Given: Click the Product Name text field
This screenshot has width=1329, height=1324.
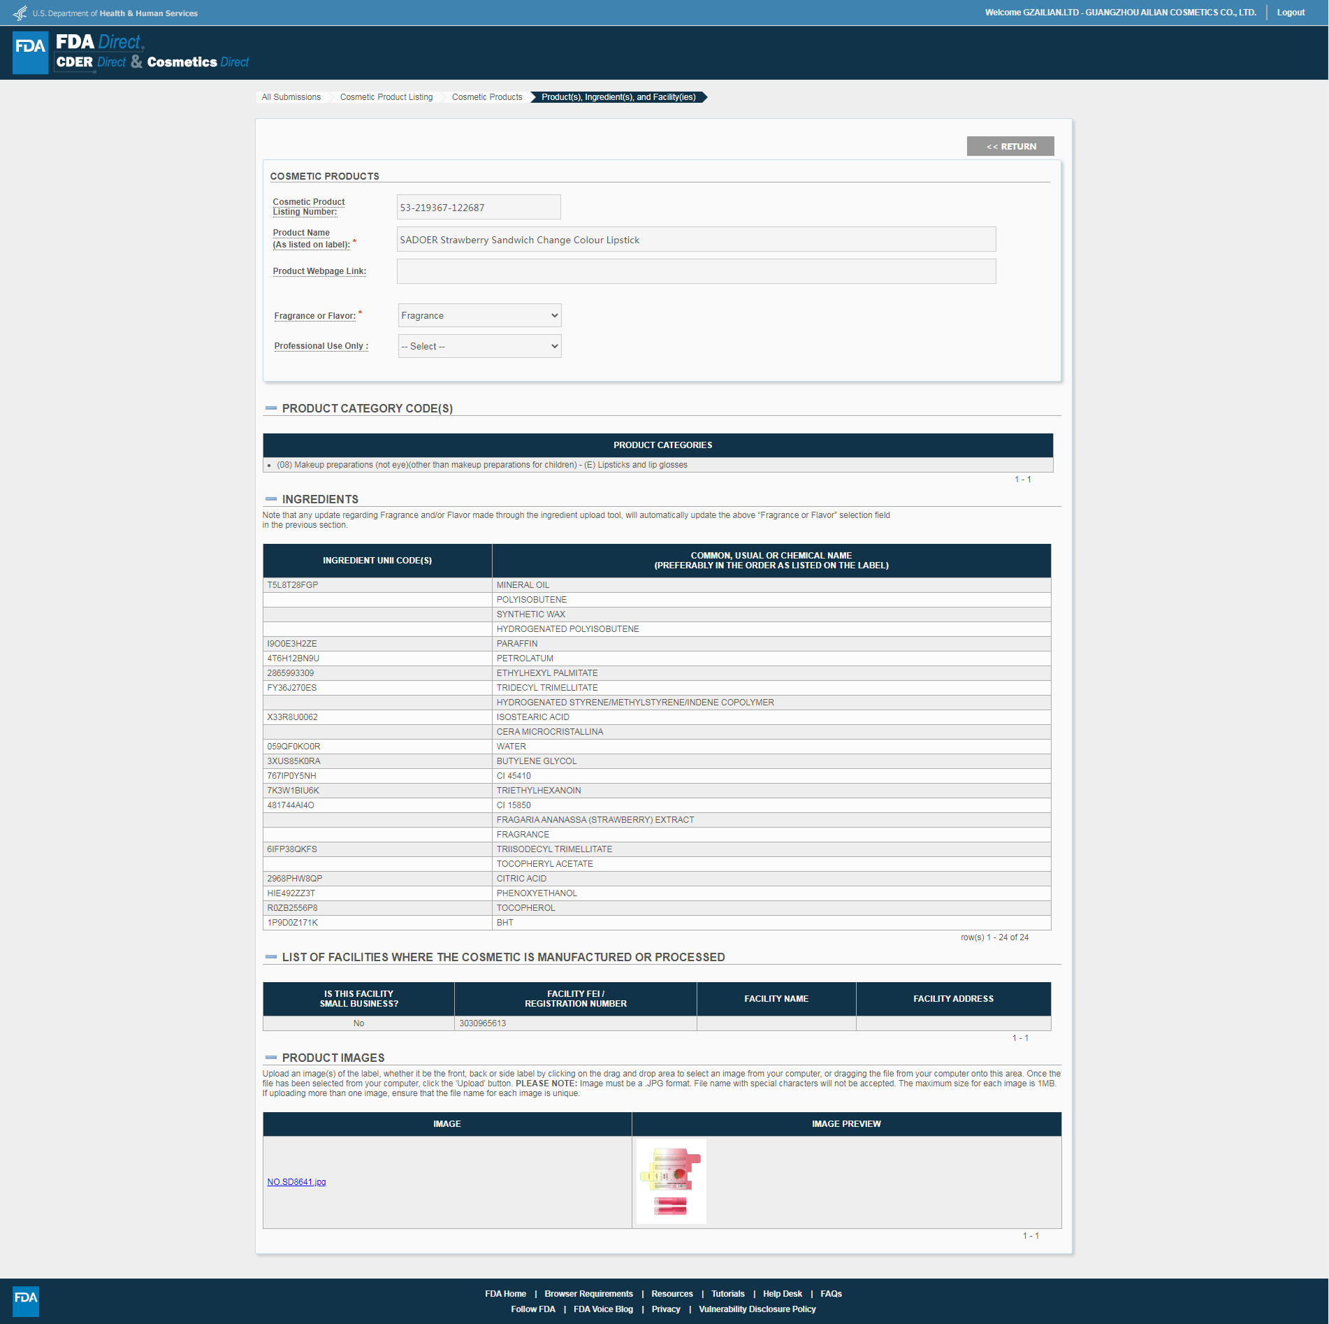Looking at the screenshot, I should (695, 240).
